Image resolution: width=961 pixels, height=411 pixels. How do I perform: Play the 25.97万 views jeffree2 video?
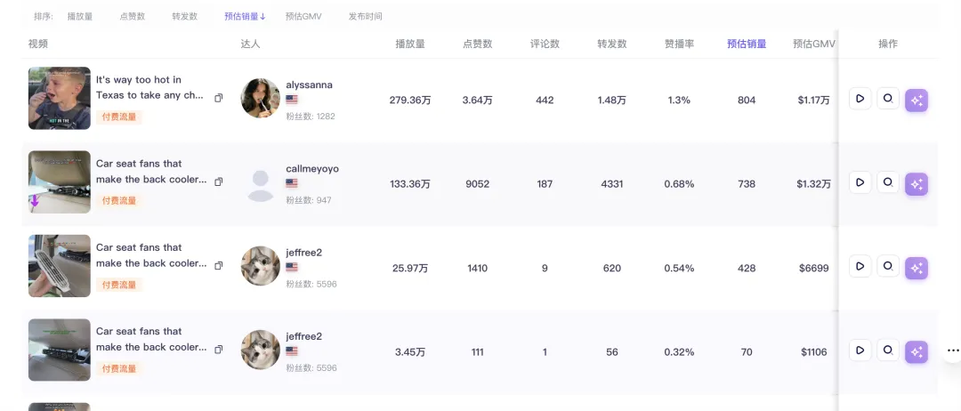click(860, 267)
